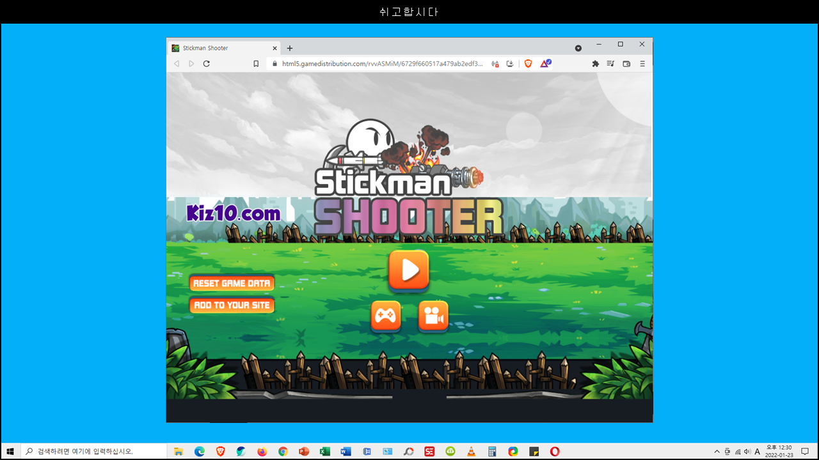The image size is (819, 460).
Task: Click the install app icon in address bar
Action: coord(510,64)
